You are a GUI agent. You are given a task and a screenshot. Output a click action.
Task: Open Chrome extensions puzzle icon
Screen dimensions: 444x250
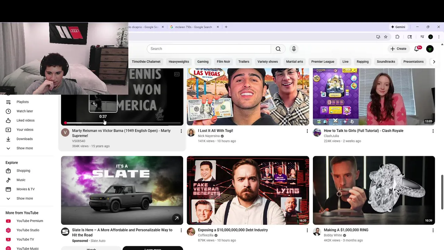click(398, 37)
